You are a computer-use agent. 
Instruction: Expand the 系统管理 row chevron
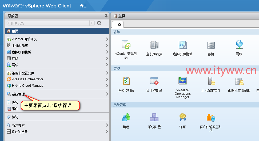[x=107, y=94]
